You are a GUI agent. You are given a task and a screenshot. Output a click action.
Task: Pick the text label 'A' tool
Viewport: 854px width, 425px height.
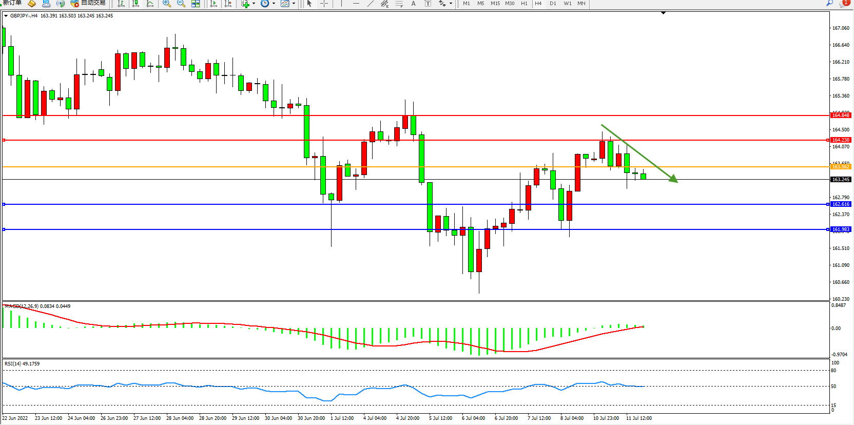pos(413,4)
